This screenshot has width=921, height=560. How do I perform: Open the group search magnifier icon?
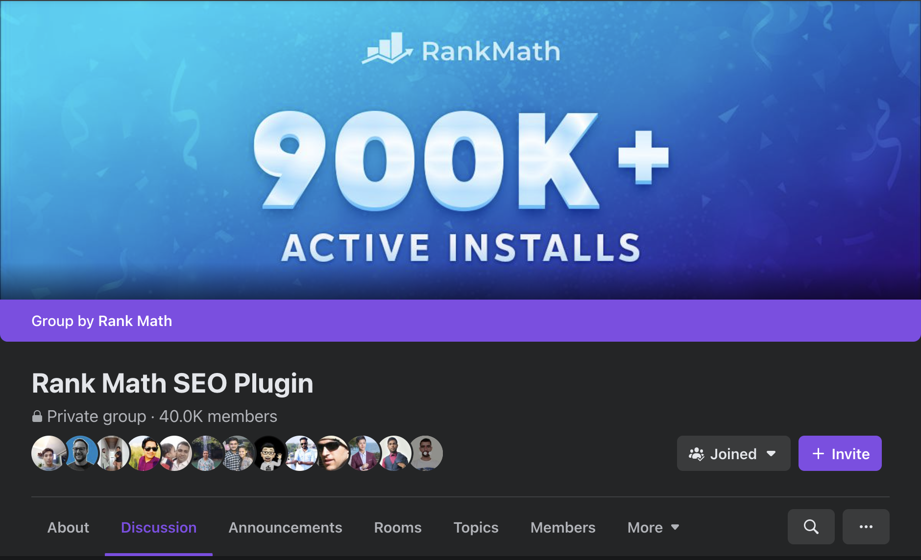click(x=811, y=527)
